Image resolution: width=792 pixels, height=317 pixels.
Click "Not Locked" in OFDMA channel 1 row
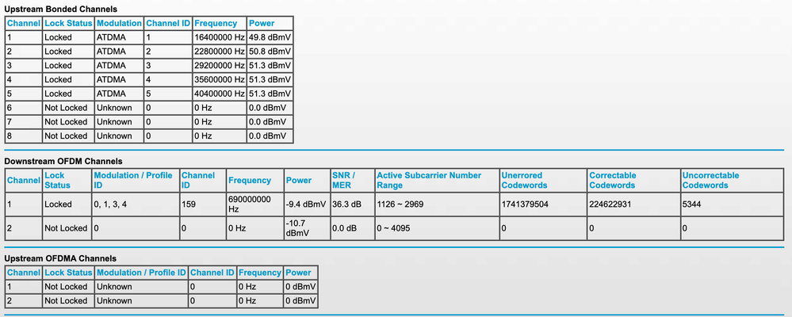pos(66,287)
